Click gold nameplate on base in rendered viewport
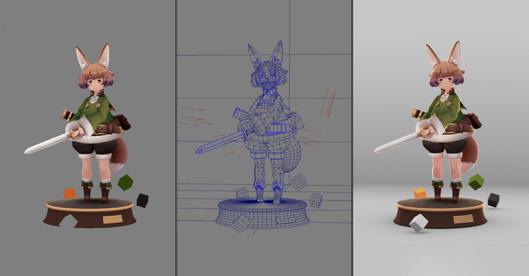The height and width of the screenshot is (276, 529). 464,219
